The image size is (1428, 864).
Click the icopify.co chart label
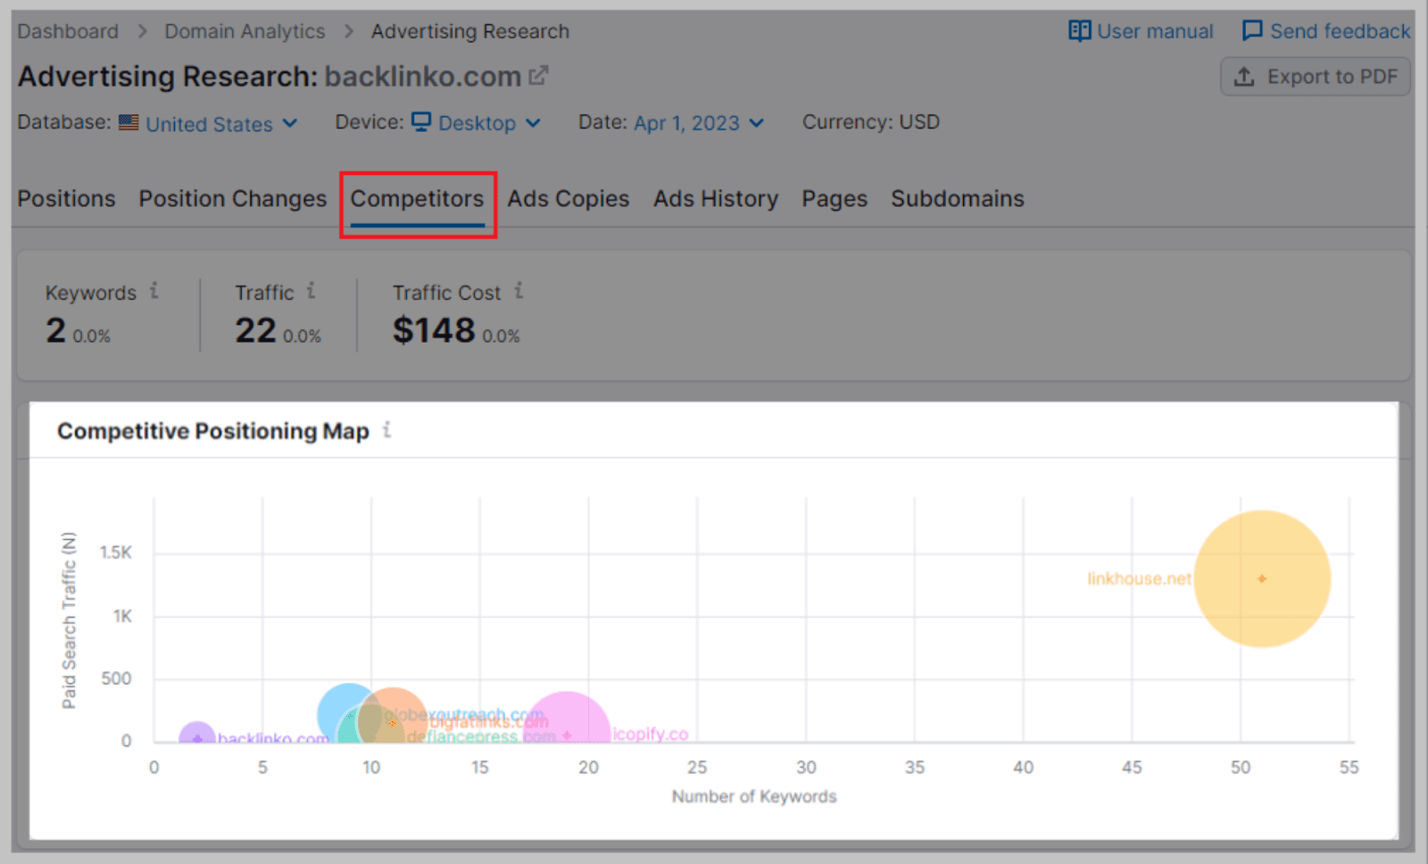pos(651,734)
